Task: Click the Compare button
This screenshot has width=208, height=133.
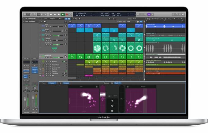Action: (x=66, y=83)
